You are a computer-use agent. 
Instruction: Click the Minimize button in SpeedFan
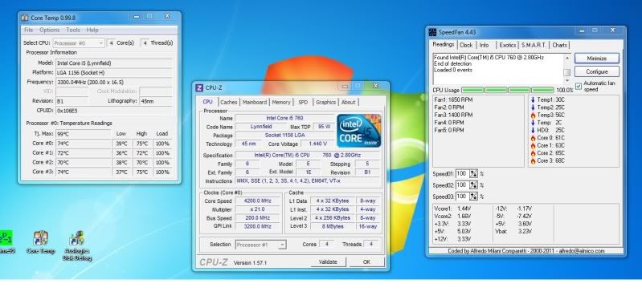pyautogui.click(x=596, y=59)
